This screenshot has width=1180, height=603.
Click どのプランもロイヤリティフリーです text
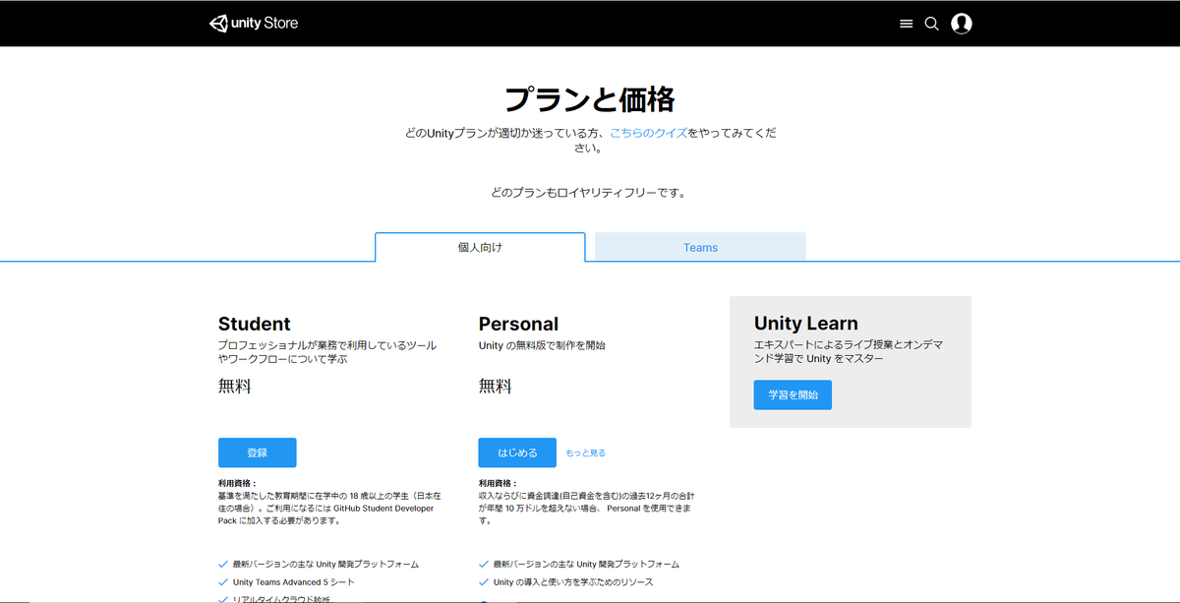pyautogui.click(x=589, y=193)
